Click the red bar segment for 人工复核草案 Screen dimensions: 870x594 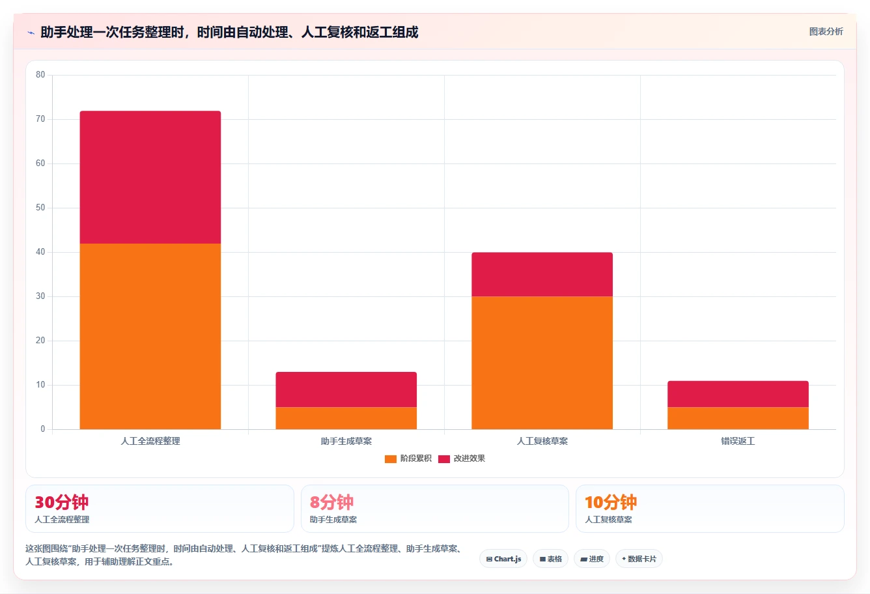(x=542, y=274)
